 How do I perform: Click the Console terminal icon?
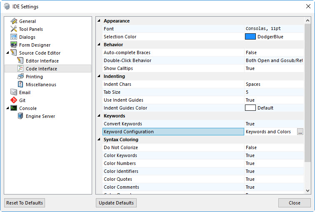14,108
